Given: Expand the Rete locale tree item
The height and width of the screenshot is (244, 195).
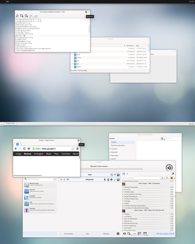Looking at the screenshot, I should [110, 156].
